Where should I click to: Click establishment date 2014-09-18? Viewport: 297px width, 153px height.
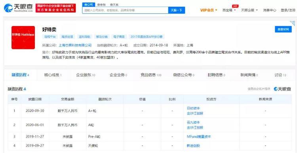click(159, 45)
